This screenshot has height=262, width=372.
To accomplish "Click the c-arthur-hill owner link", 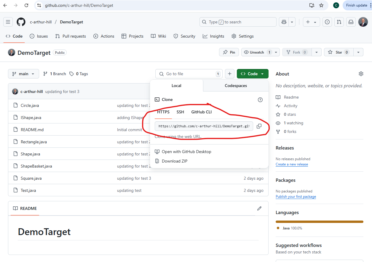I will (41, 22).
